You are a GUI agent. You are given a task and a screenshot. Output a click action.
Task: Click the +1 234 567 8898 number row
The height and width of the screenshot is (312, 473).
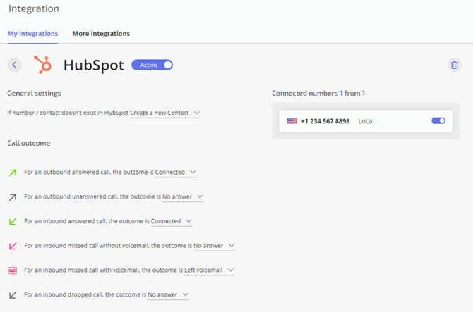point(366,121)
